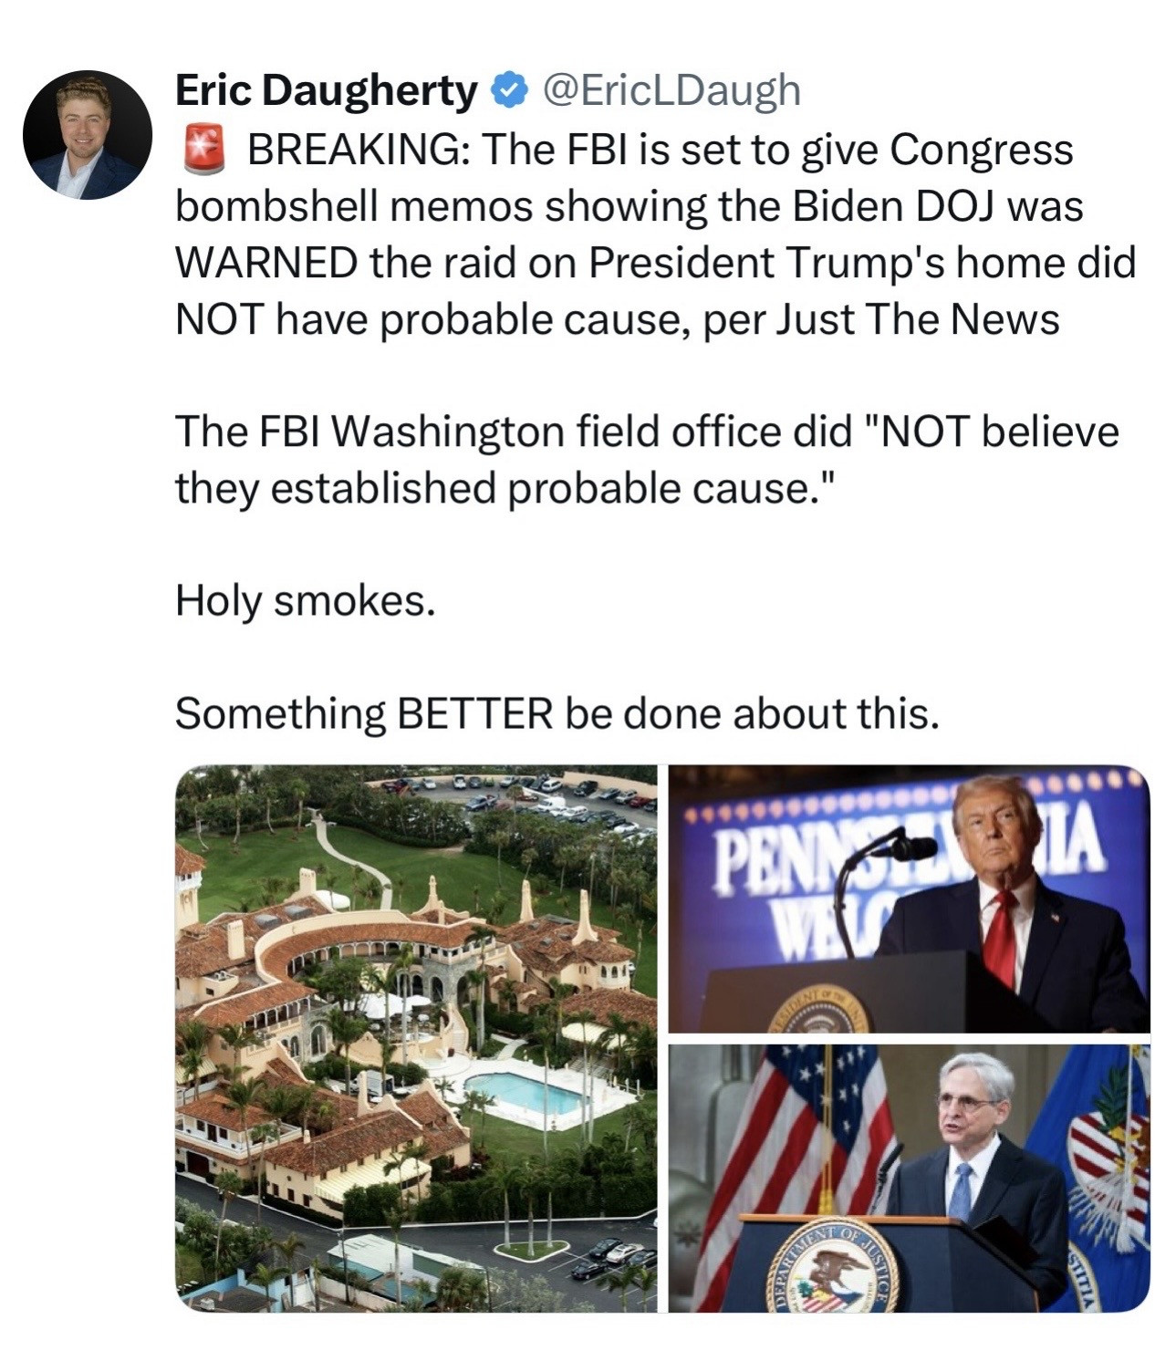The image size is (1176, 1361).
Task: Click the BREAKING paragraph of the tweet
Action: point(655,234)
